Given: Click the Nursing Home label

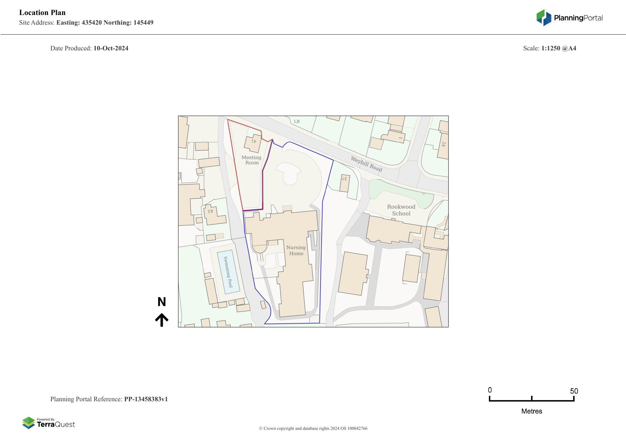Looking at the screenshot, I should (296, 250).
